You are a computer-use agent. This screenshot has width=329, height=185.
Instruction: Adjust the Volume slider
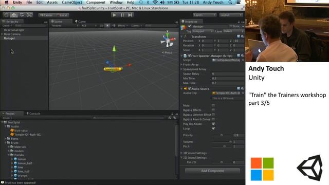(222, 142)
